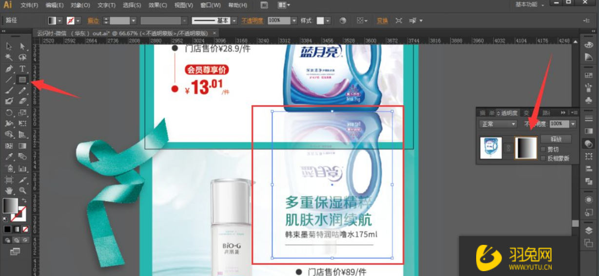Screen dimensions: 599x276
Task: Open the Transparency panel icon in dock
Action: point(588,144)
